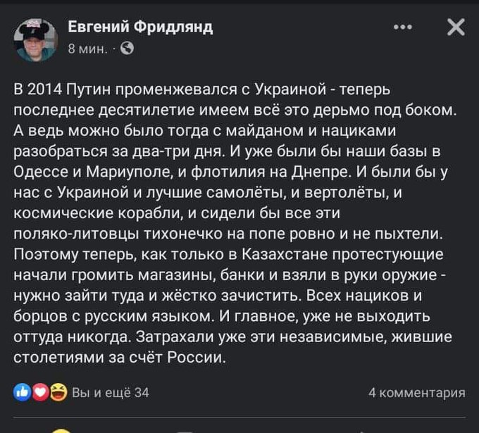Show who reacted via 'Вы и ещё 34'
Viewport: 479px width, 433px height.
pyautogui.click(x=111, y=393)
